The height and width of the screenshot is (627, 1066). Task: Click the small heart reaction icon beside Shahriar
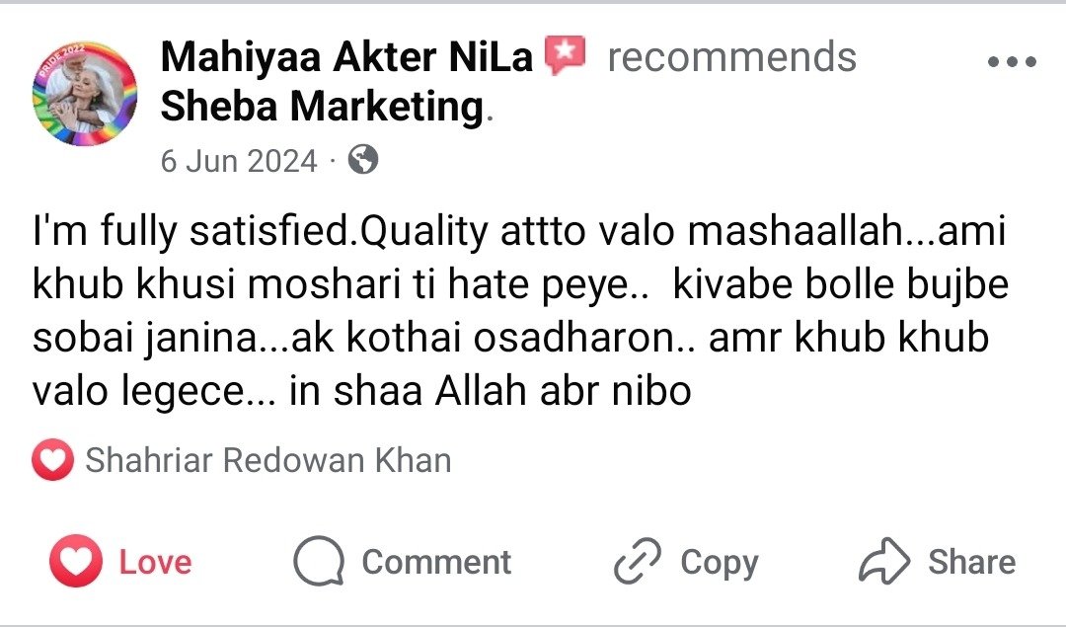(52, 461)
